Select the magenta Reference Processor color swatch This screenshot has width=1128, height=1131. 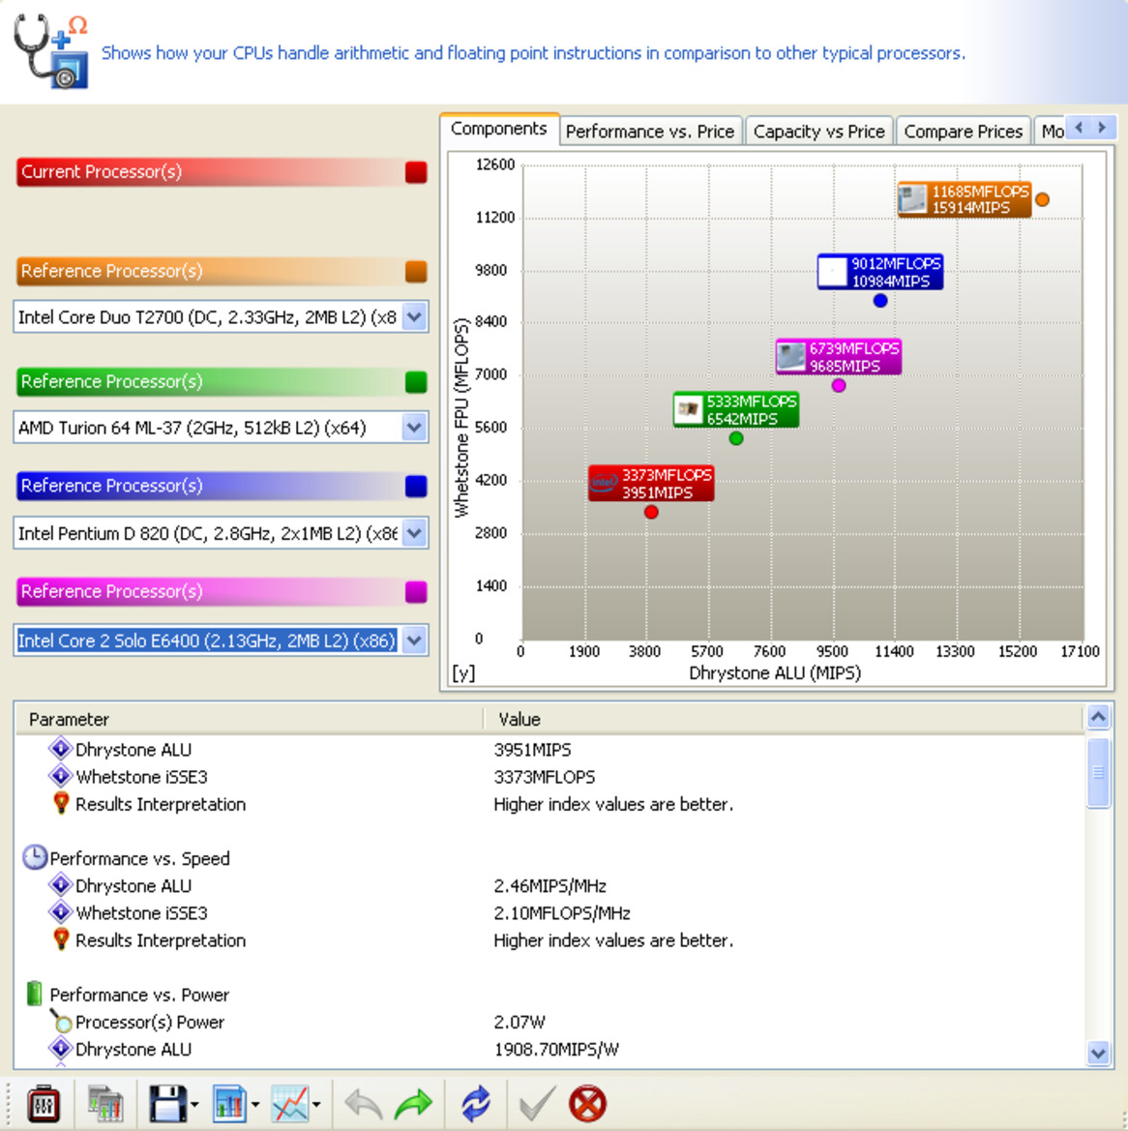(x=416, y=591)
